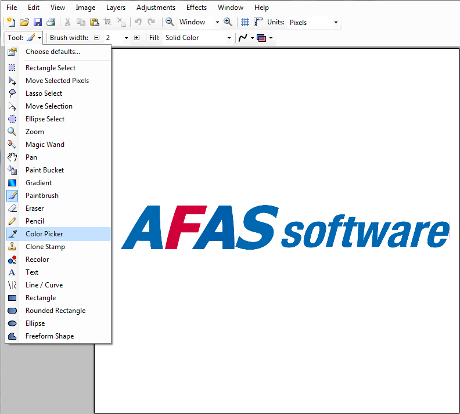Select the Color Picker tool

tap(58, 234)
